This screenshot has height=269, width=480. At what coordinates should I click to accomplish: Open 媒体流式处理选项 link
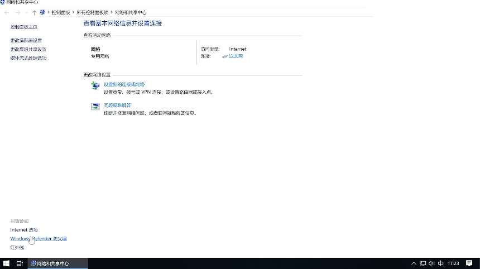(28, 58)
